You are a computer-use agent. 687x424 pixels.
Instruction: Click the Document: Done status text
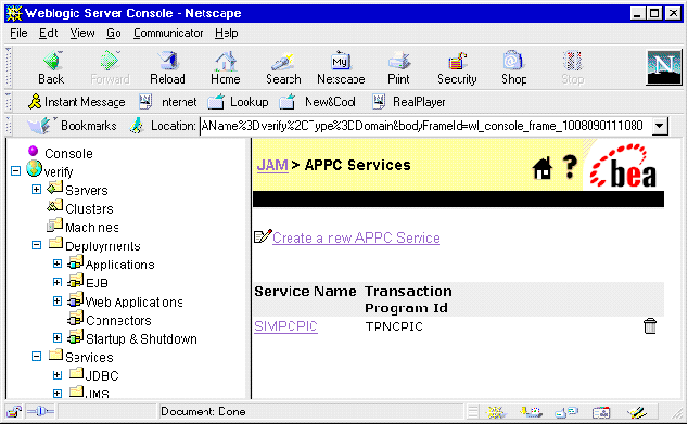pyautogui.click(x=204, y=412)
